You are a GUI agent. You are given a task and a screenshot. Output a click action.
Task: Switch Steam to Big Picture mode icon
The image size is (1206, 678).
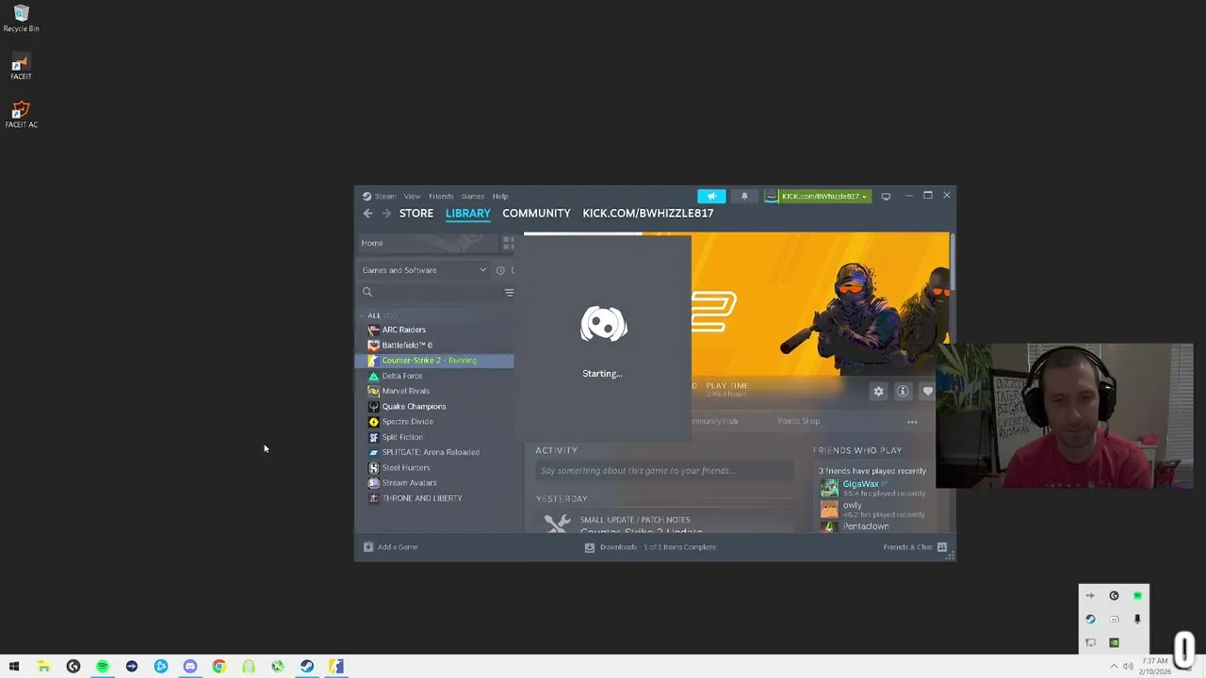point(886,196)
